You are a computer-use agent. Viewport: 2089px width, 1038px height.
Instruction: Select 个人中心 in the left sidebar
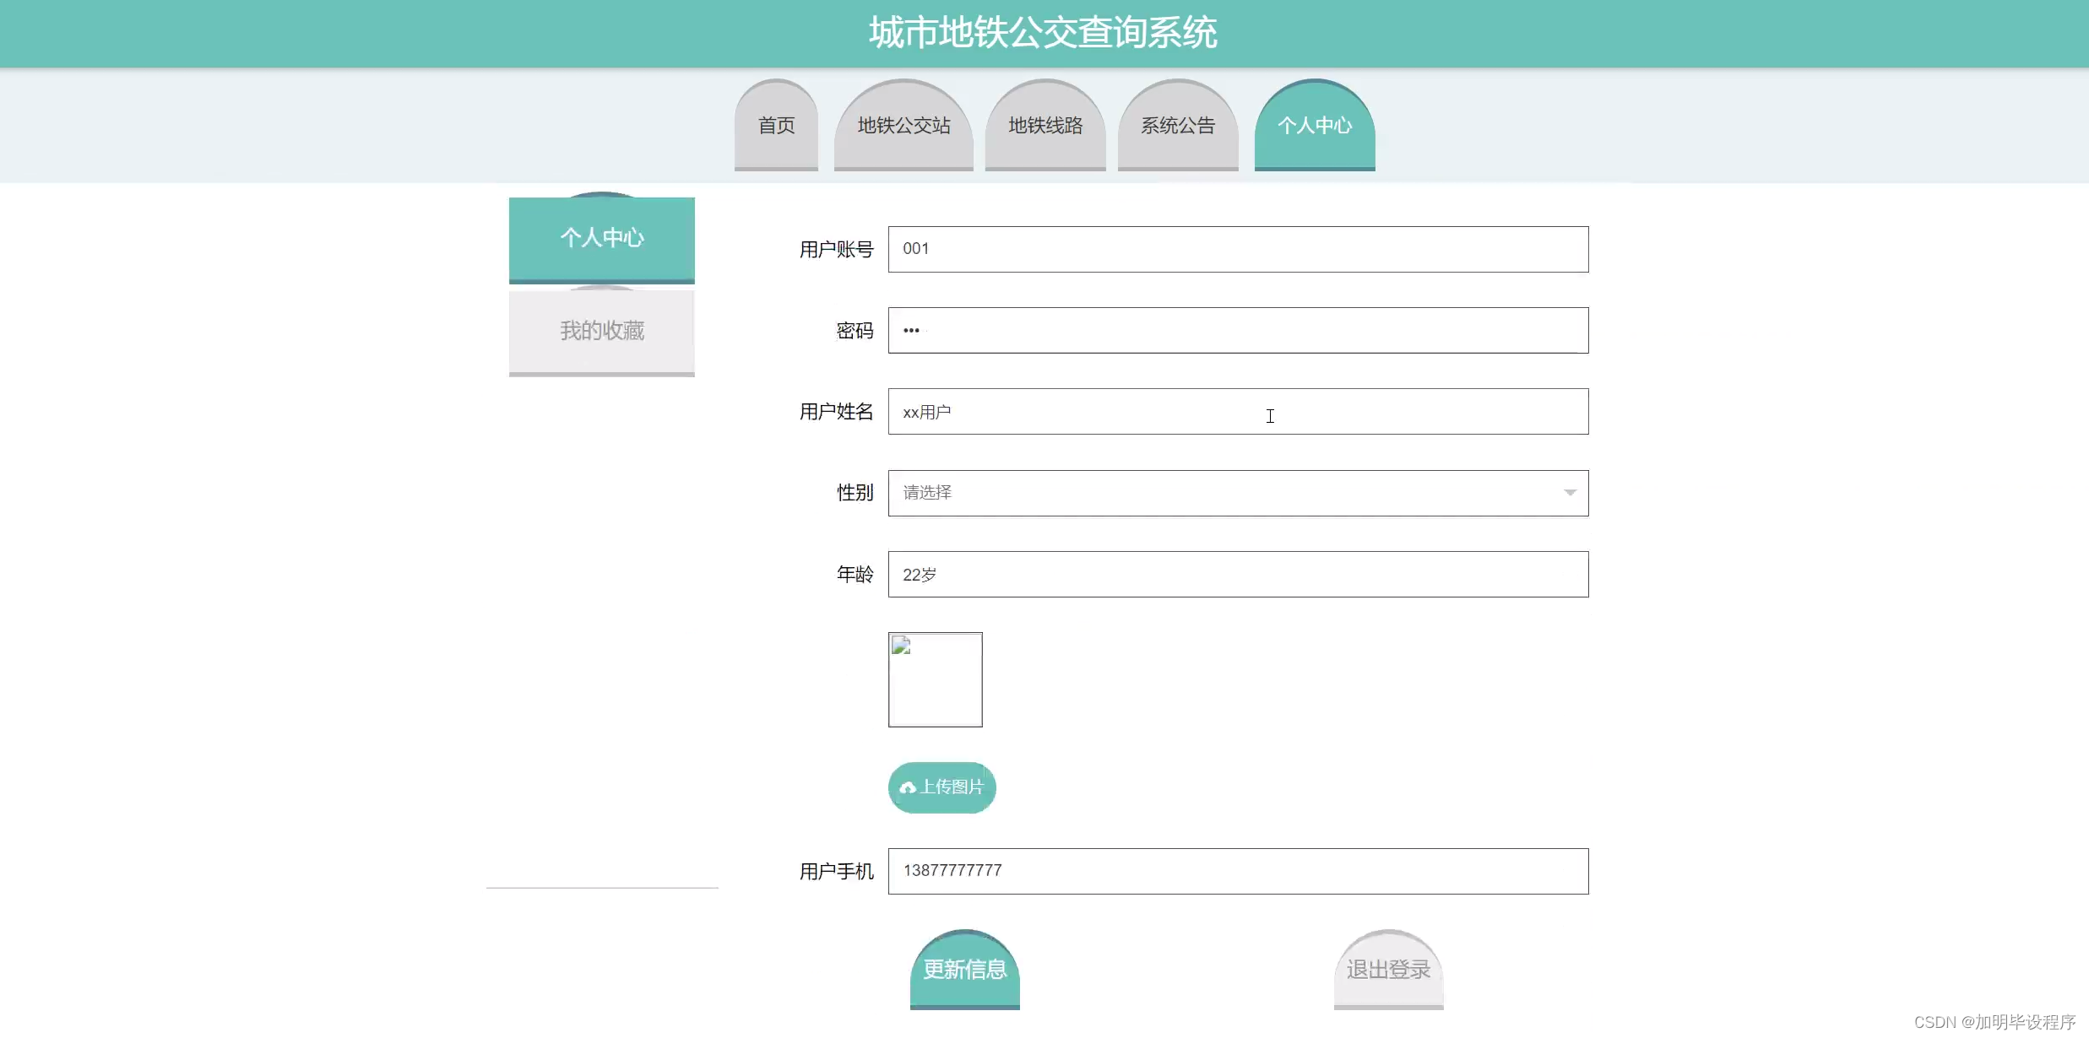(x=601, y=239)
